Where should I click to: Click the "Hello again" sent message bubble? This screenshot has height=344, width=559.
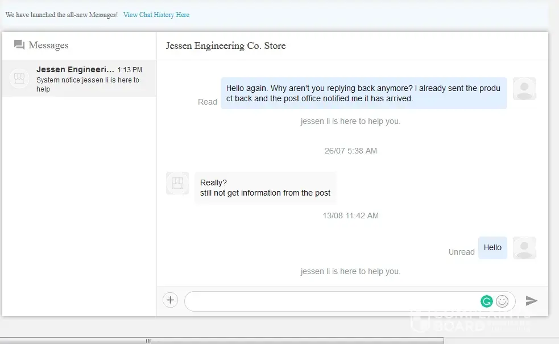pyautogui.click(x=363, y=93)
